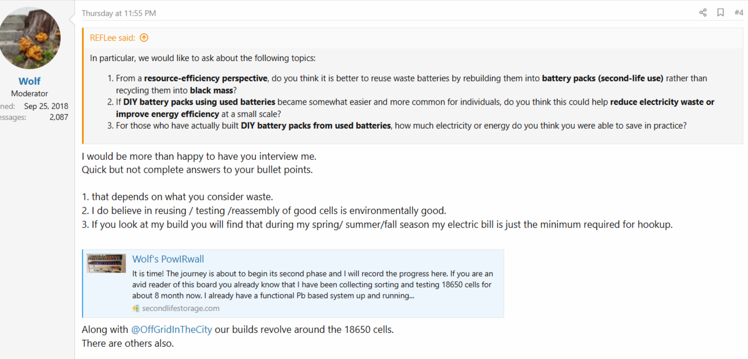Viewport: 748px width, 359px height.
Task: Open the PowIRwall preview thumbnail image
Action: tap(106, 263)
